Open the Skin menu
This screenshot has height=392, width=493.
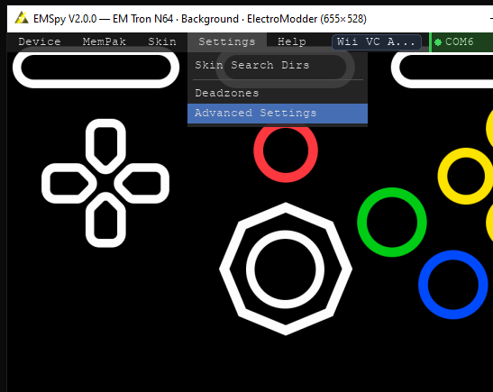coord(162,41)
